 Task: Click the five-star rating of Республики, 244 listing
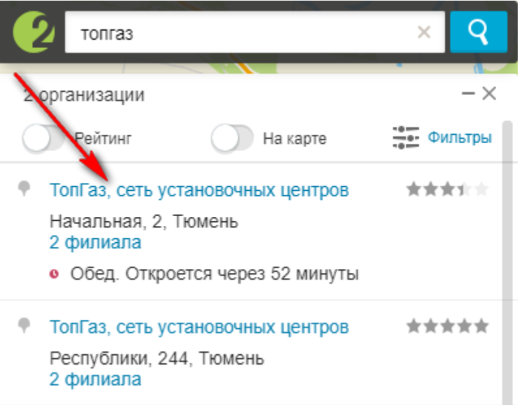pyautogui.click(x=447, y=326)
